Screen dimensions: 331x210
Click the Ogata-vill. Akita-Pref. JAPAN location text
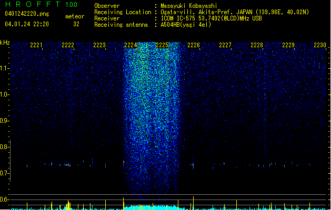(x=235, y=12)
